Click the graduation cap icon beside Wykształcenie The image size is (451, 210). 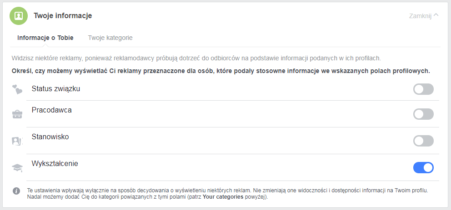tap(17, 168)
